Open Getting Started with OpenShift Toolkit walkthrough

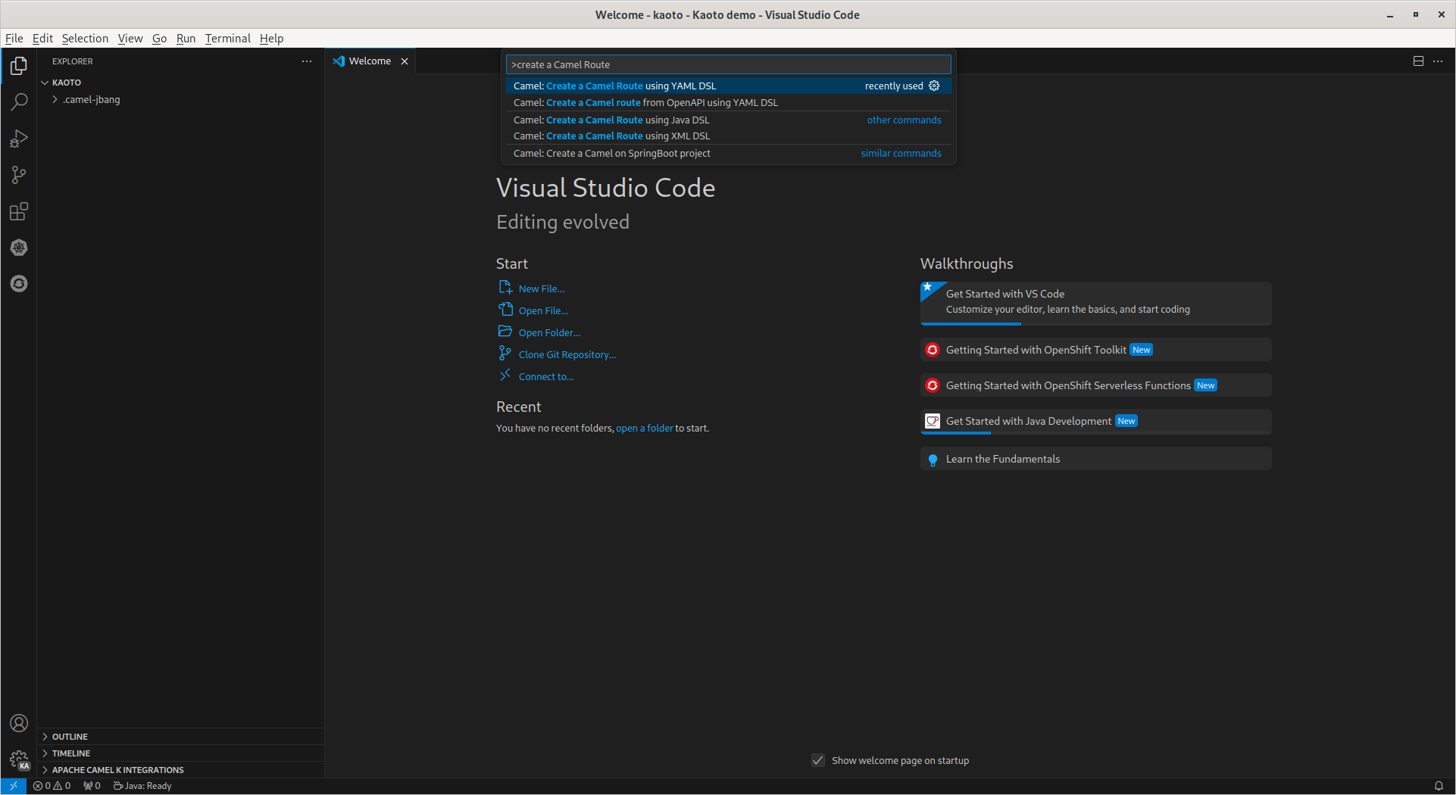(x=1095, y=350)
